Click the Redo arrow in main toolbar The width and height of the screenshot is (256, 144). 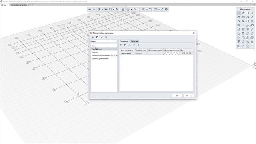94,10
